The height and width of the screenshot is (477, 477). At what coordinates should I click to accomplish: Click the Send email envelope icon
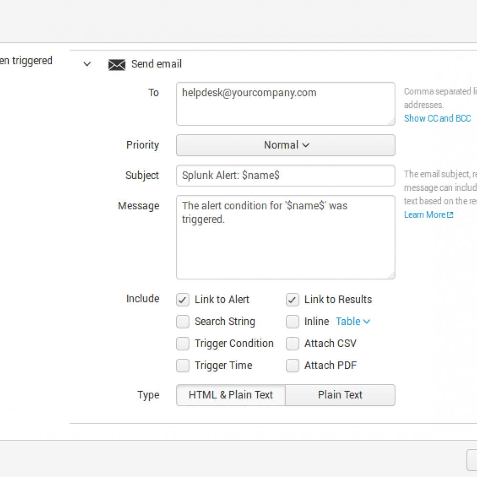click(117, 65)
